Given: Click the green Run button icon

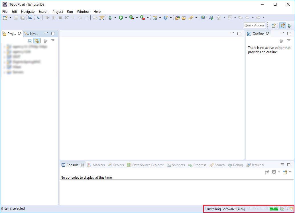Looking at the screenshot, I should click(121, 18).
